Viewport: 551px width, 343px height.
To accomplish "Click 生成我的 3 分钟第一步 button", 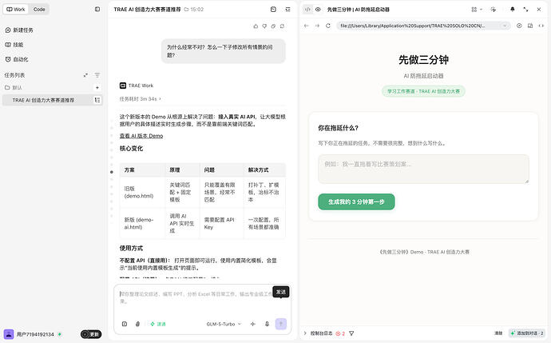I will point(356,202).
